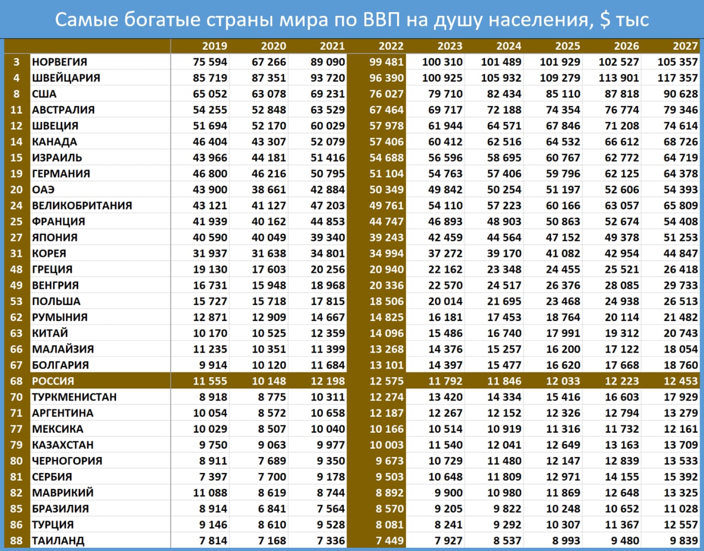Select КАЗАХСТАН country name

(x=63, y=445)
